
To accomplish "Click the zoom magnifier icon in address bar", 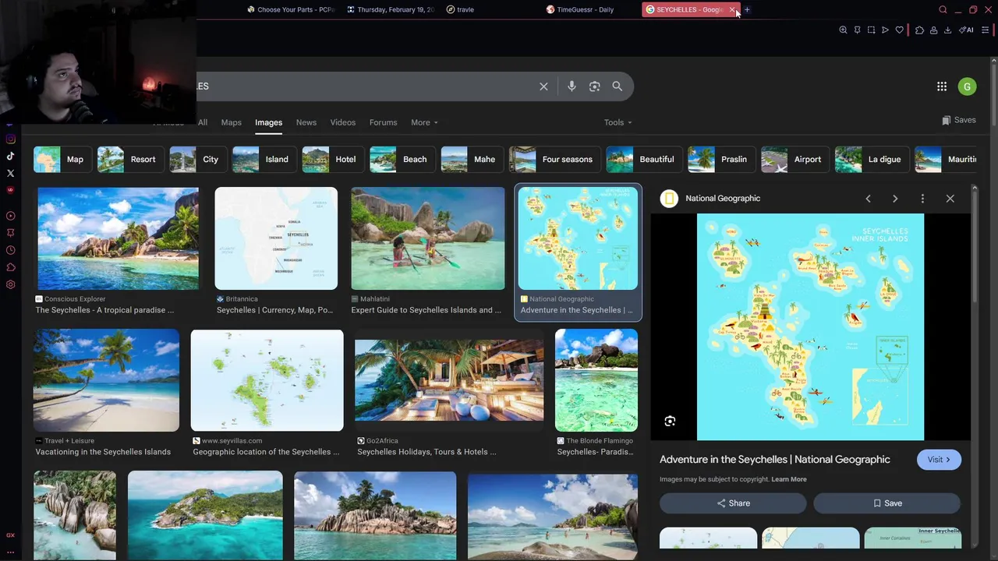I will [843, 30].
